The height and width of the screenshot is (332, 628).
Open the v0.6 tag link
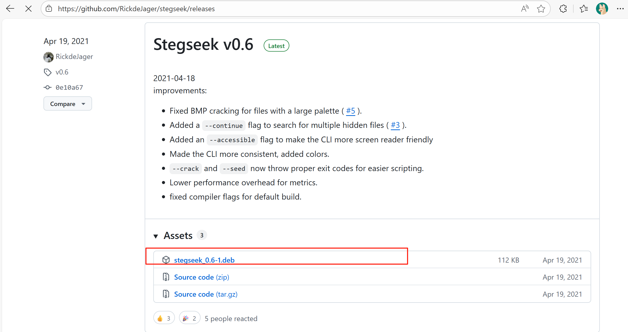(x=62, y=72)
